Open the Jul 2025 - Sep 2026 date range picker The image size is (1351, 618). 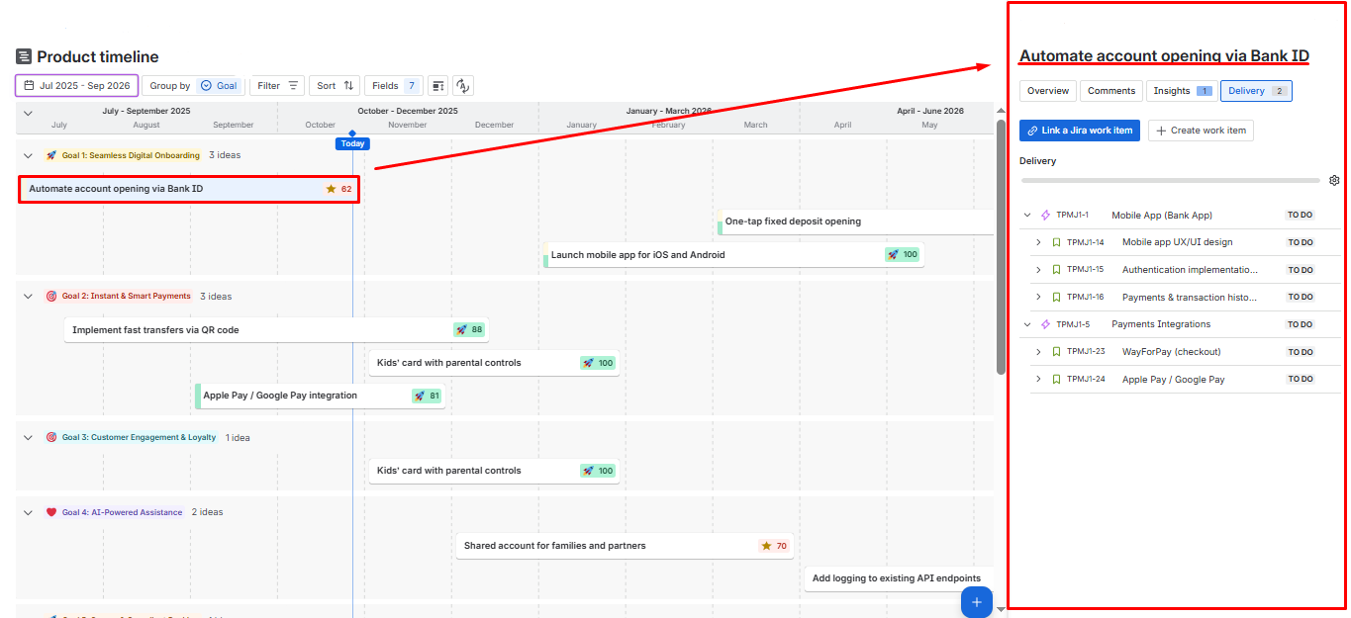pos(76,86)
